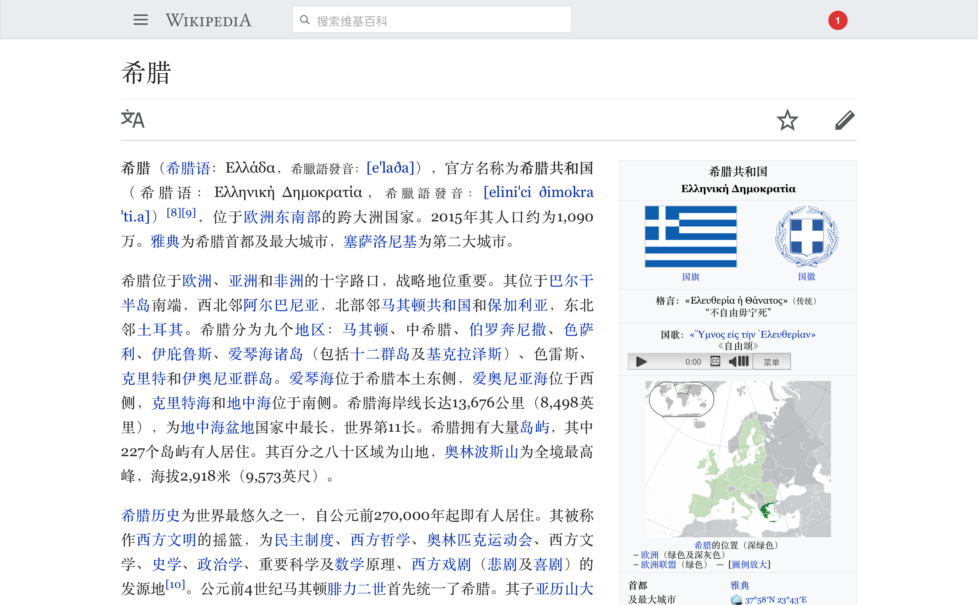978x605 pixels.
Task: Open the 腓力二世 link
Action: tap(356, 589)
